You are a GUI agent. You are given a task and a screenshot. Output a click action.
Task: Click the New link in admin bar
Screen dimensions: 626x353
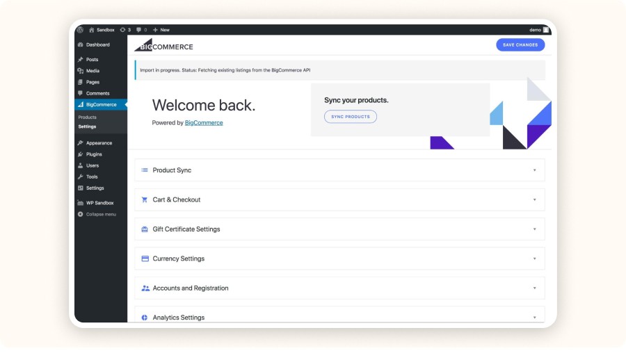[165, 30]
